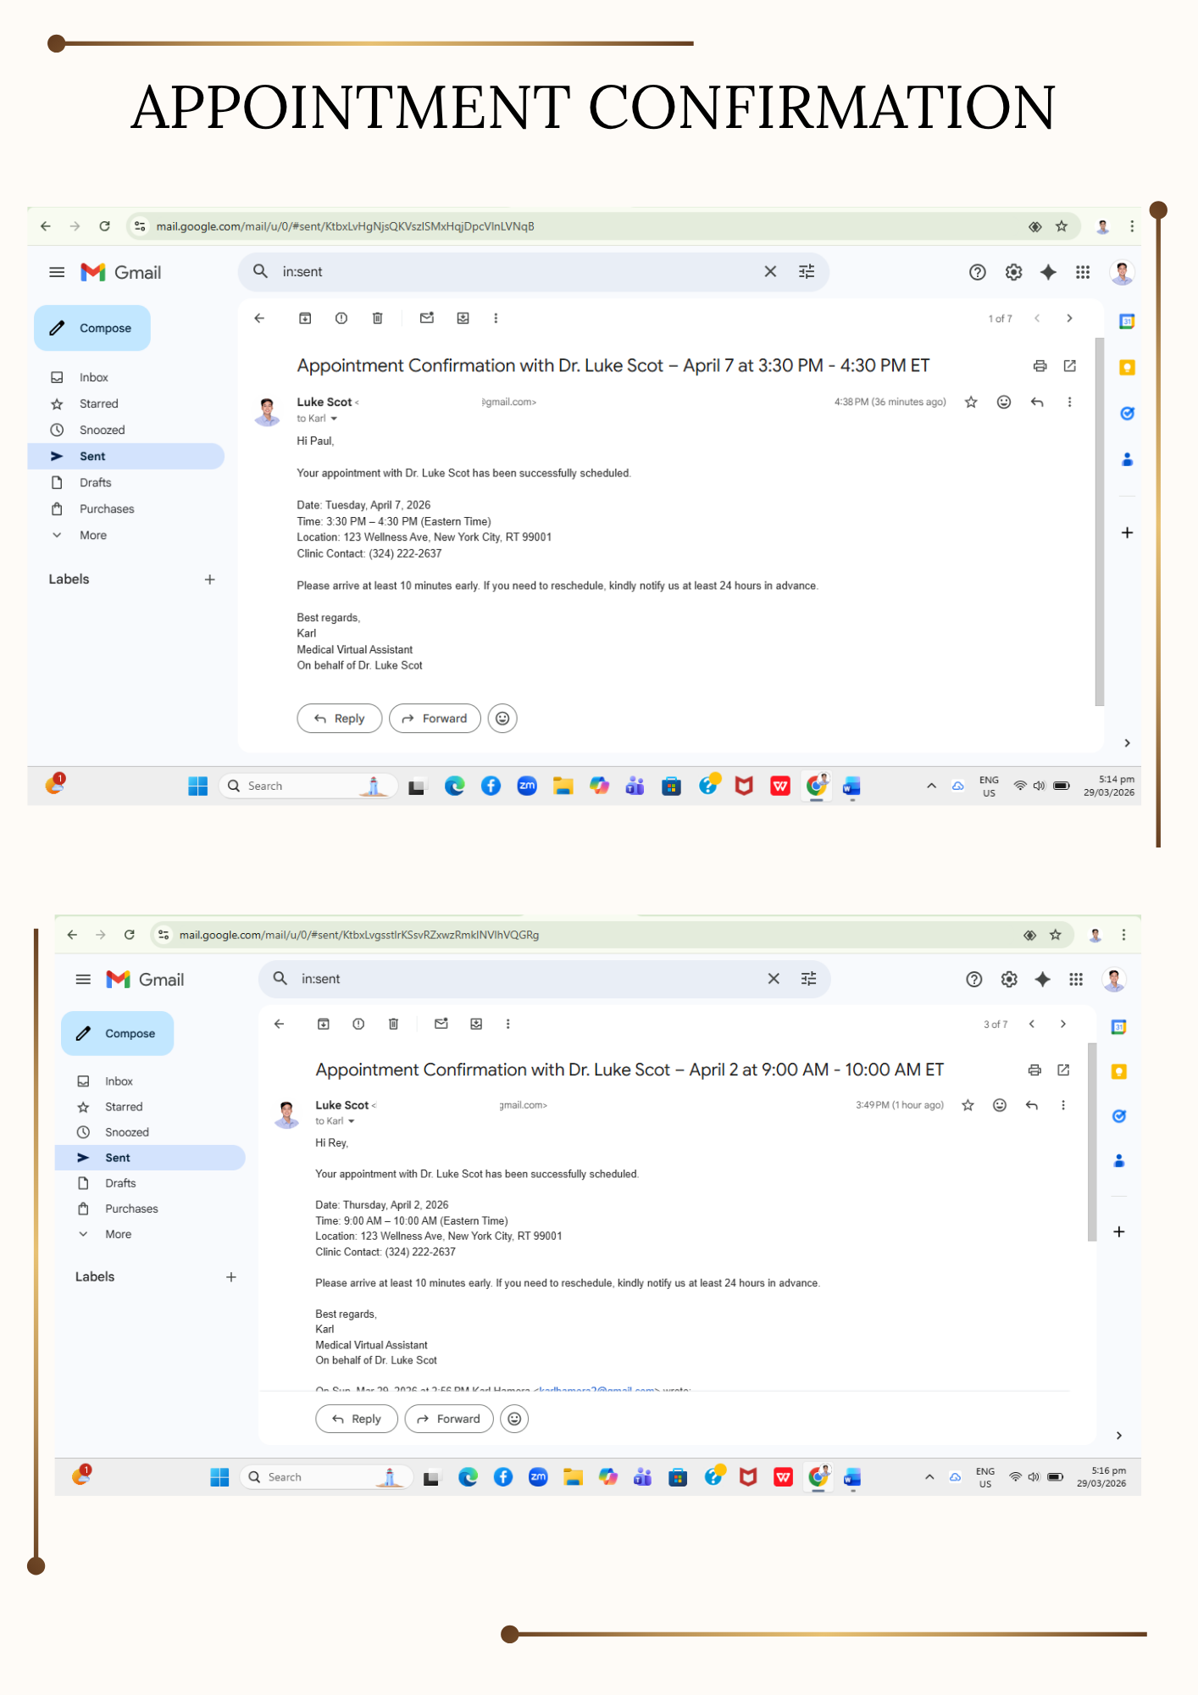
Task: Click the in:sent search field in April 7 window
Action: [517, 271]
